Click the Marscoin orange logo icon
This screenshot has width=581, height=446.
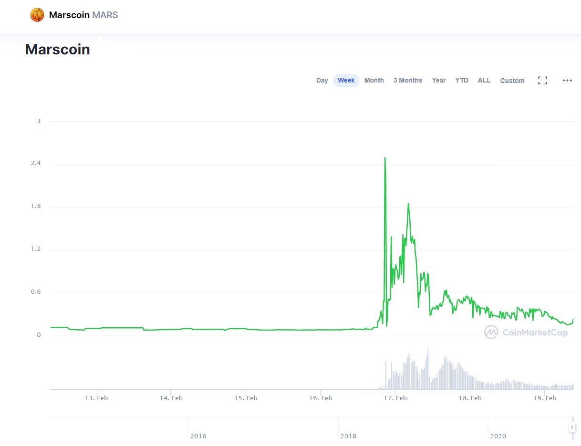(x=37, y=15)
